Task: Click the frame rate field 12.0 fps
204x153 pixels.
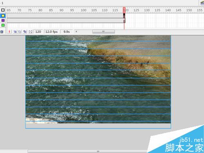Action: click(x=51, y=32)
